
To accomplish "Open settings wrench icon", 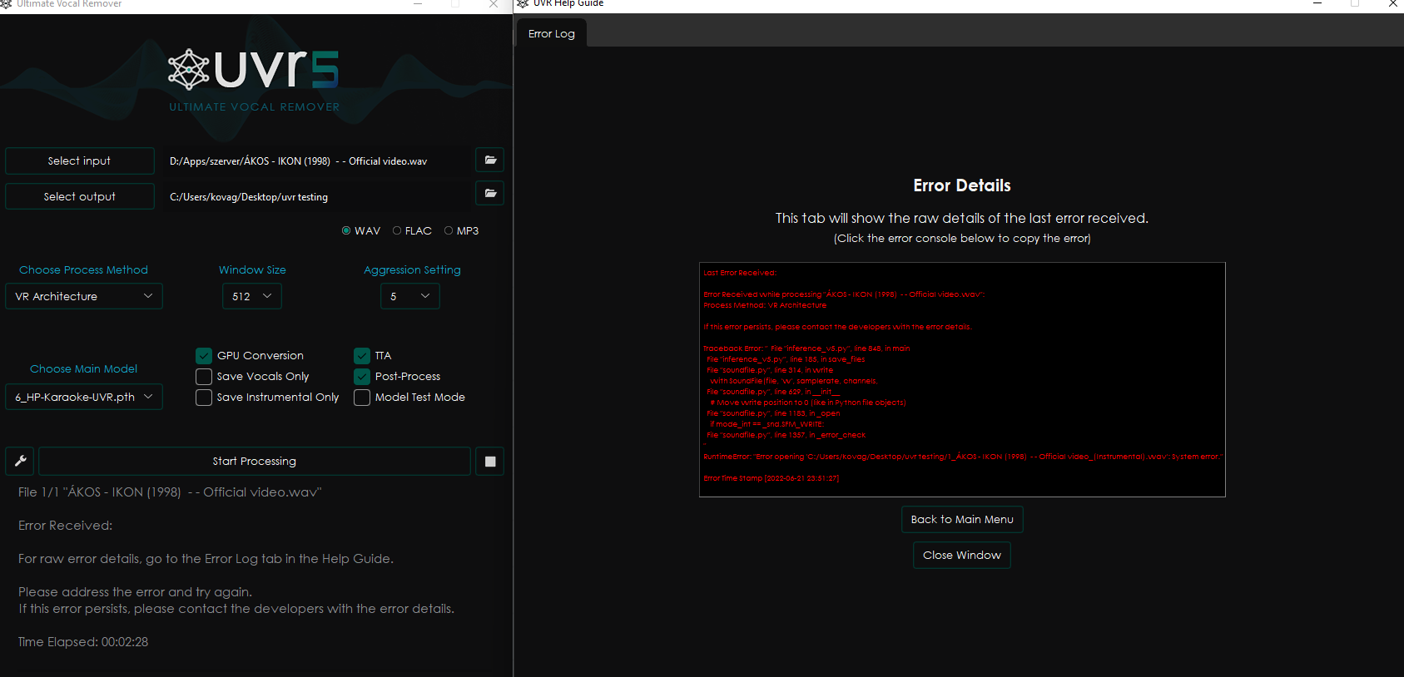I will 21,461.
